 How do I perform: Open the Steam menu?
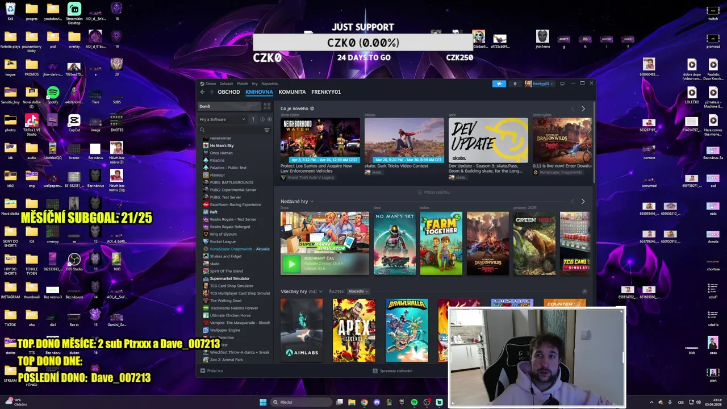coord(210,84)
